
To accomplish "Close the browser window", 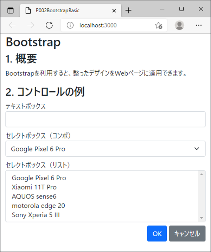I will [201, 9].
